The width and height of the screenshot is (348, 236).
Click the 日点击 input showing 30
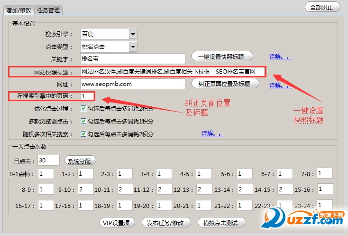pyautogui.click(x=49, y=160)
